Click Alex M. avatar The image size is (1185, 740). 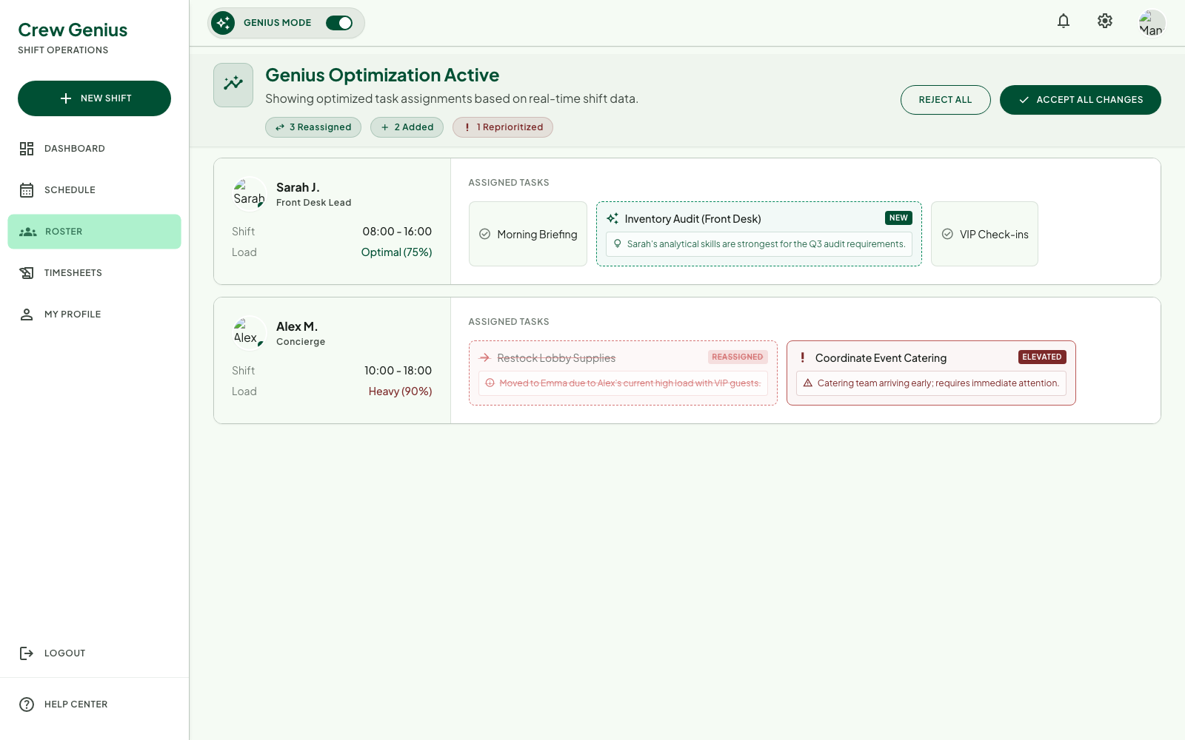click(250, 333)
